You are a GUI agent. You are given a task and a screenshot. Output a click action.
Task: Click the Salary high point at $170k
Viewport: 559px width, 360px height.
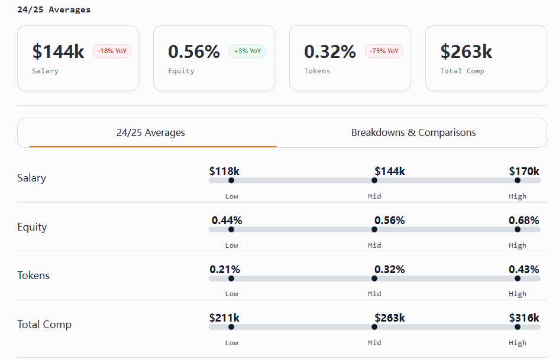[518, 180]
